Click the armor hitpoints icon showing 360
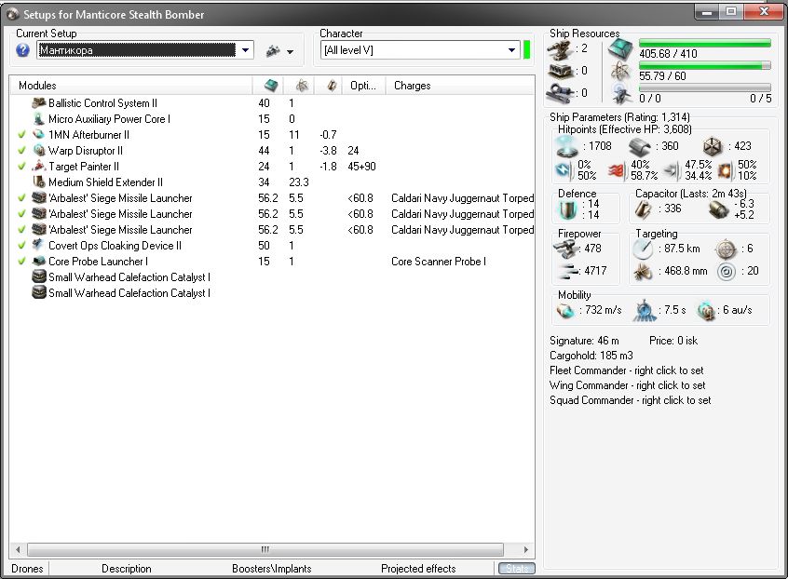Viewport: 788px width, 579px height. [x=640, y=146]
